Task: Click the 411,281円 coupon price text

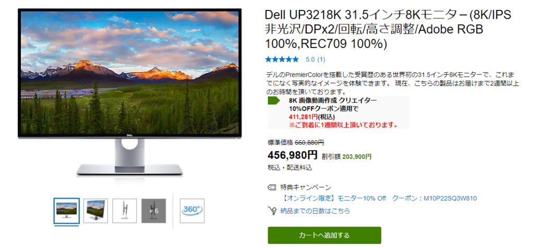Action: [x=300, y=117]
